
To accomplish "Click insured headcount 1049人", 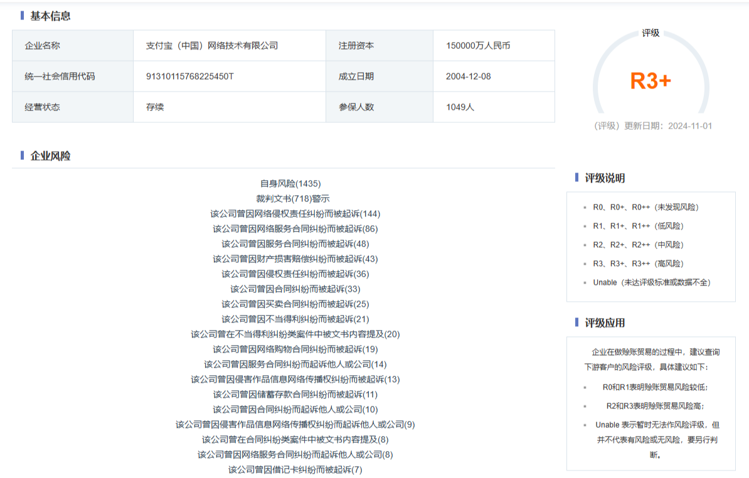I will point(460,107).
